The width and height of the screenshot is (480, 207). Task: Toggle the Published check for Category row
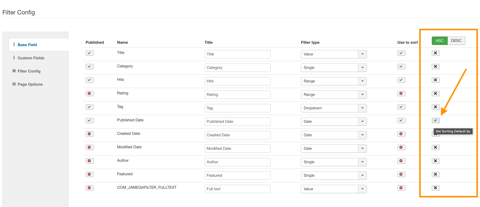pyautogui.click(x=90, y=67)
